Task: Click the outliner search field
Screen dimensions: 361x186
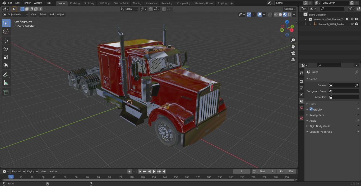Action: pyautogui.click(x=332, y=9)
